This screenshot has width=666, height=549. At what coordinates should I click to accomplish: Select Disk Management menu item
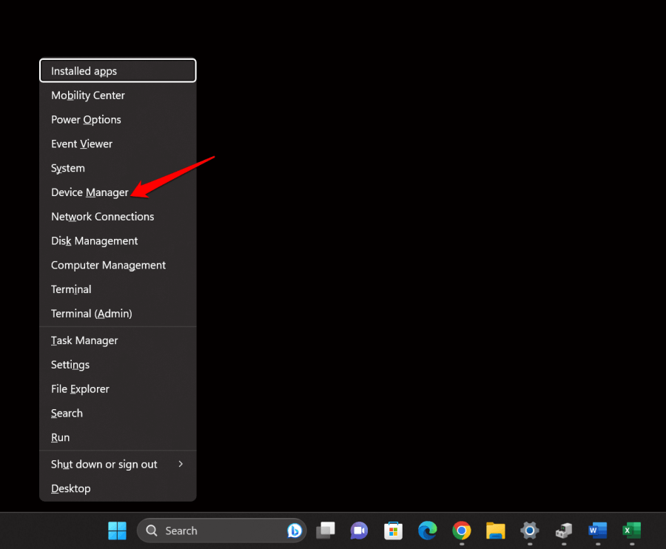(x=94, y=241)
